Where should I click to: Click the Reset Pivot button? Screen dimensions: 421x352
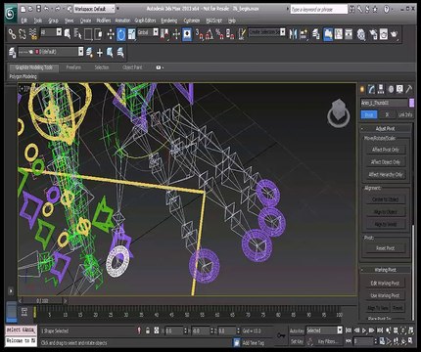pyautogui.click(x=386, y=248)
